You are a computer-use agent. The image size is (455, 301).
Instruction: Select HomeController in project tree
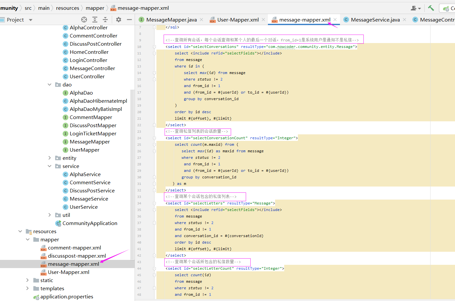pyautogui.click(x=89, y=52)
